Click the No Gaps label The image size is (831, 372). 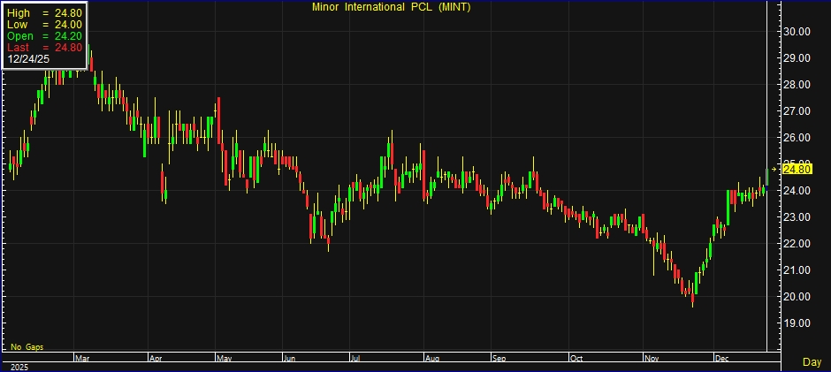pos(27,345)
